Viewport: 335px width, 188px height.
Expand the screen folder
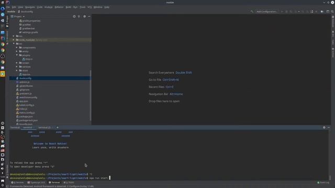click(x=17, y=63)
